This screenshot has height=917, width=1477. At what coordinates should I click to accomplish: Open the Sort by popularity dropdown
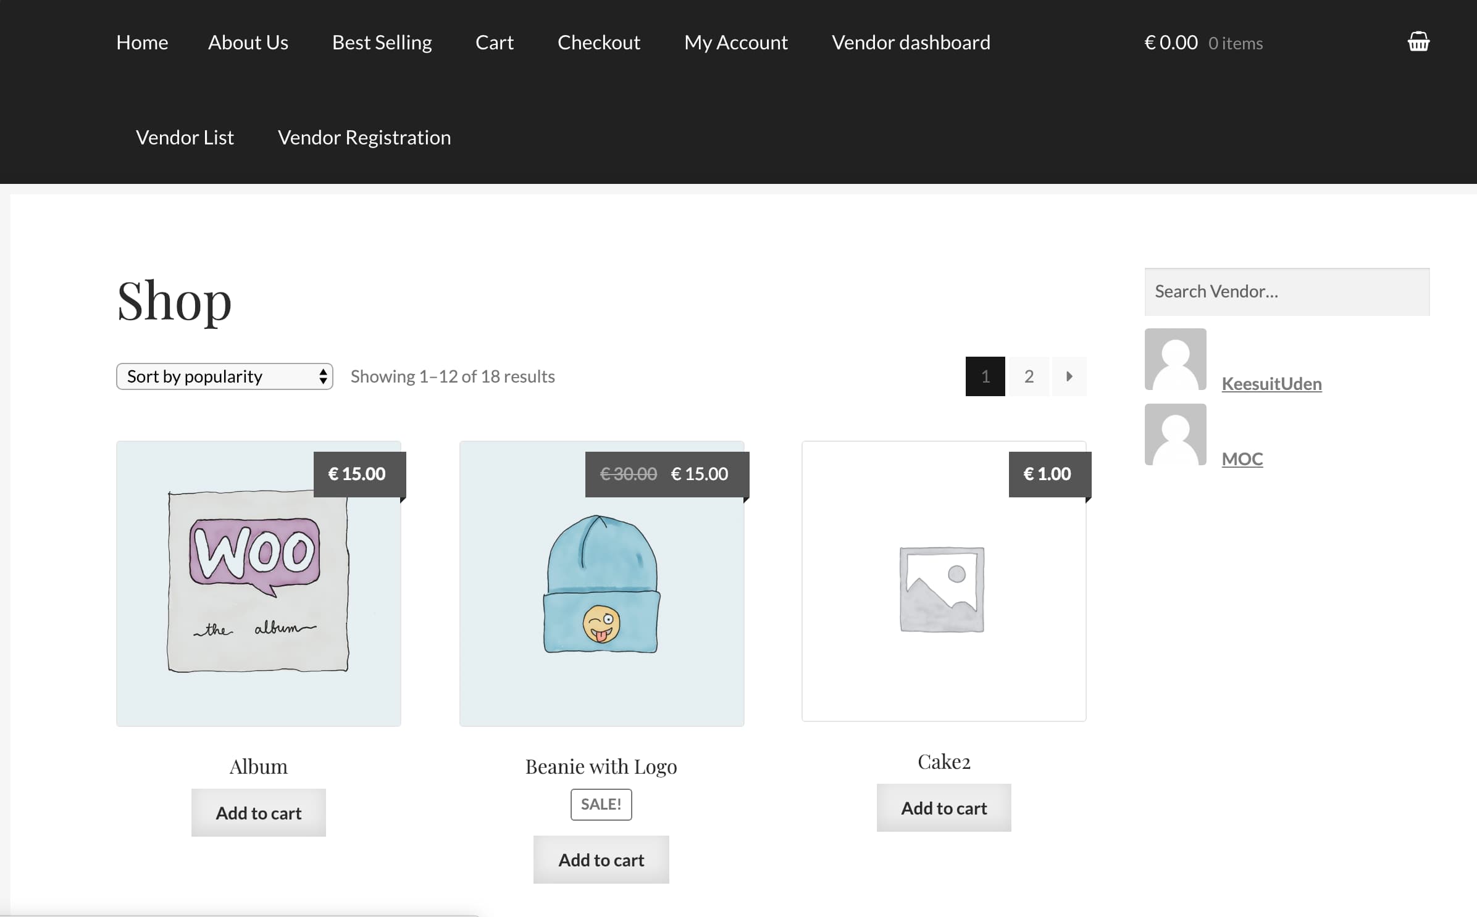pyautogui.click(x=224, y=376)
